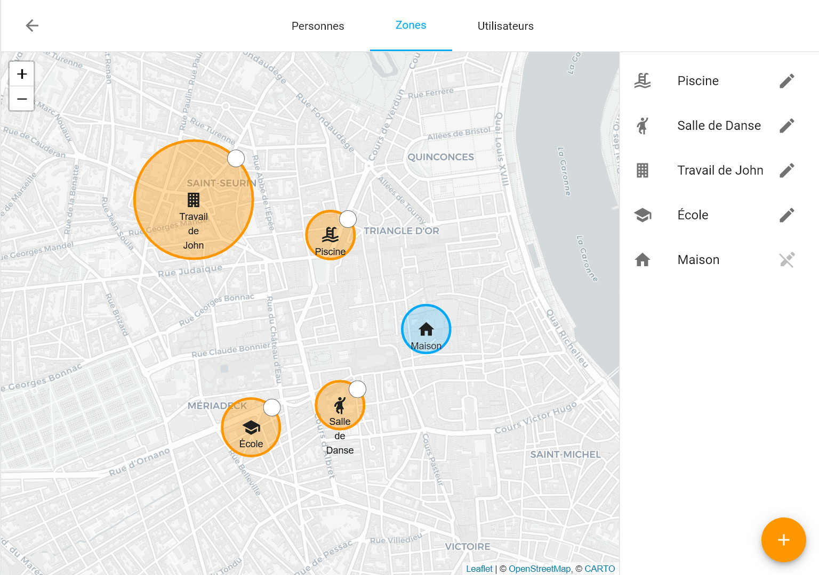Viewport: 819px width, 575px height.
Task: Open the Leaflet link
Action: [x=479, y=569]
